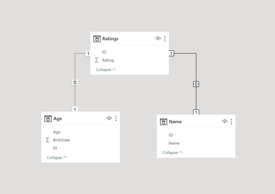Toggle visibility of the Ratings table
Screen dimensions: 275x194
(x=158, y=39)
